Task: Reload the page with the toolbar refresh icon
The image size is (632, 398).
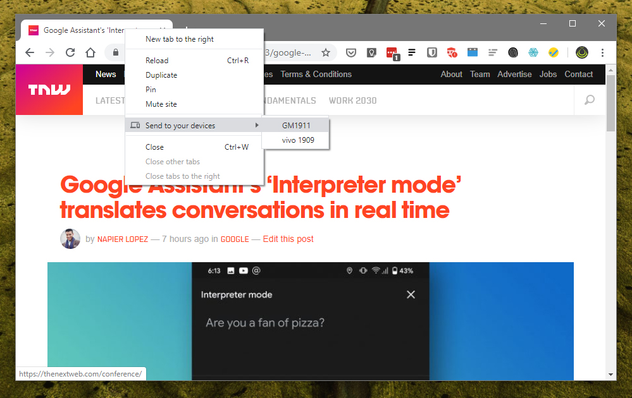Action: pyautogui.click(x=70, y=52)
